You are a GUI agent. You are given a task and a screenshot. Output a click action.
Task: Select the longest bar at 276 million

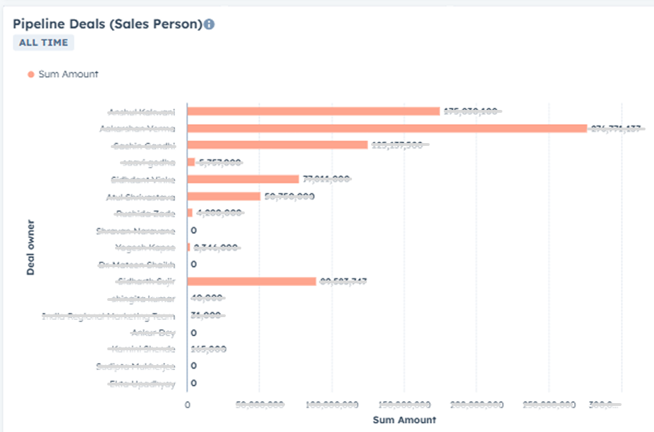(387, 128)
